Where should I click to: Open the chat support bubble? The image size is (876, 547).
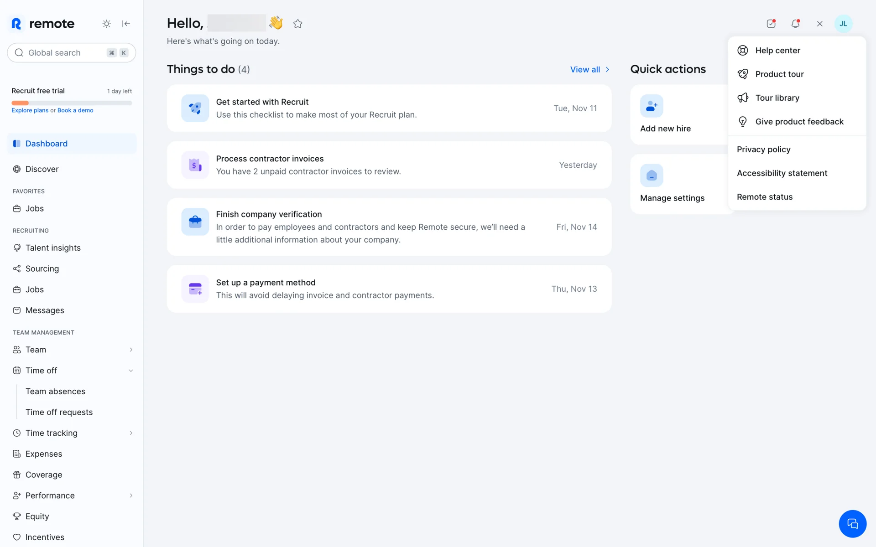click(x=852, y=524)
